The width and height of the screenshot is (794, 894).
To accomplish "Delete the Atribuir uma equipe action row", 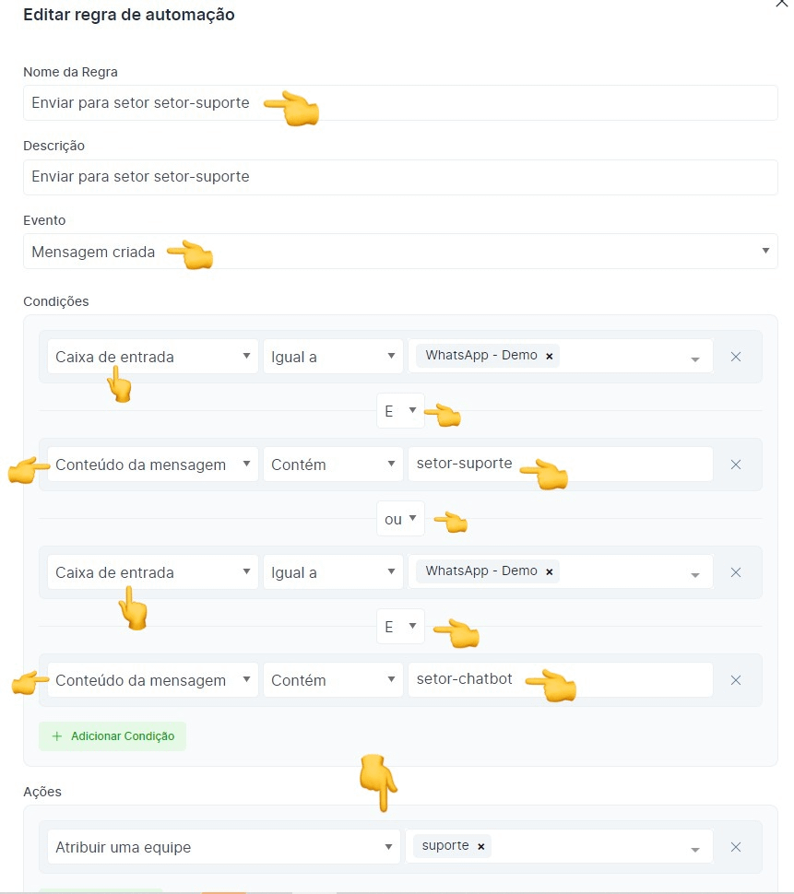I will tap(736, 847).
